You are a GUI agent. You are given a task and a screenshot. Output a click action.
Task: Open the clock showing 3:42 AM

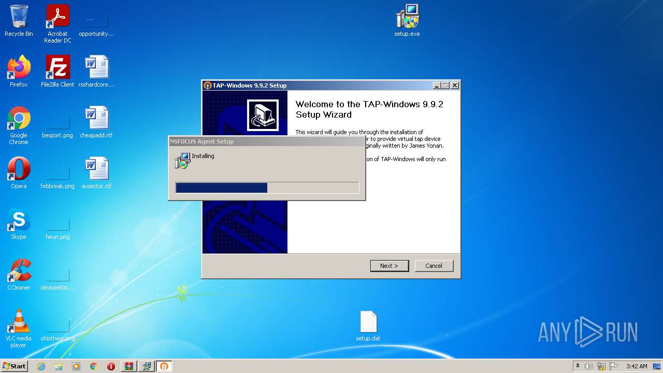[x=637, y=366]
